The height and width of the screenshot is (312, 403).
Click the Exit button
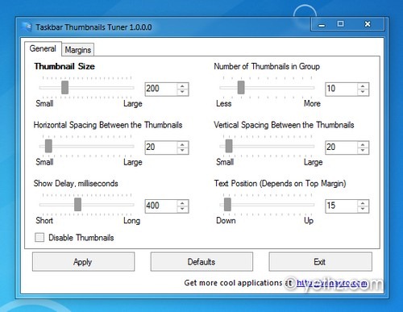click(320, 262)
